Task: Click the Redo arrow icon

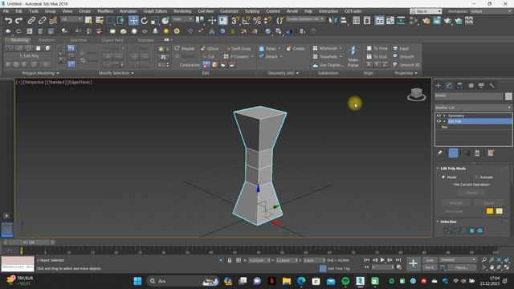Action: (x=19, y=21)
